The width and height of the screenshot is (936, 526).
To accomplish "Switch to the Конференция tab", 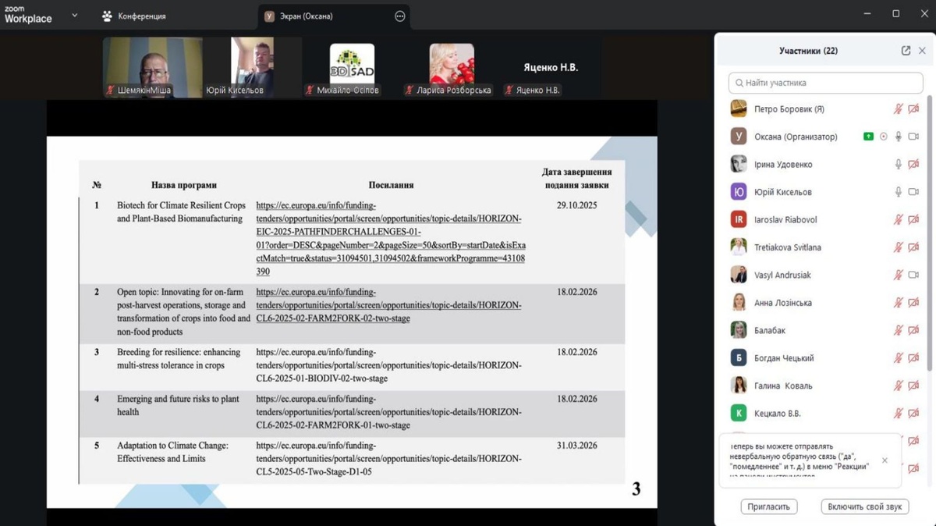I will [141, 16].
